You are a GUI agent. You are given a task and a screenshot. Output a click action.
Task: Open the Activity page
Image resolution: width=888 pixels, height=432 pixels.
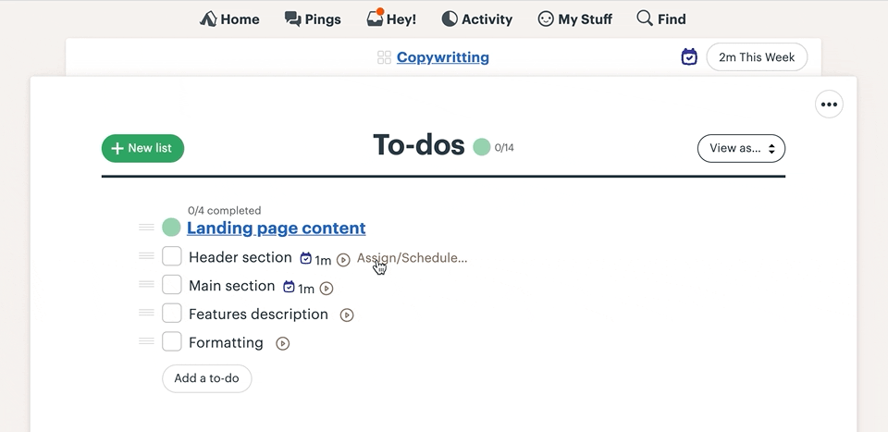(477, 19)
